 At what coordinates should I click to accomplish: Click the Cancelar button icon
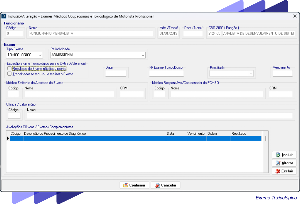tap(157, 185)
